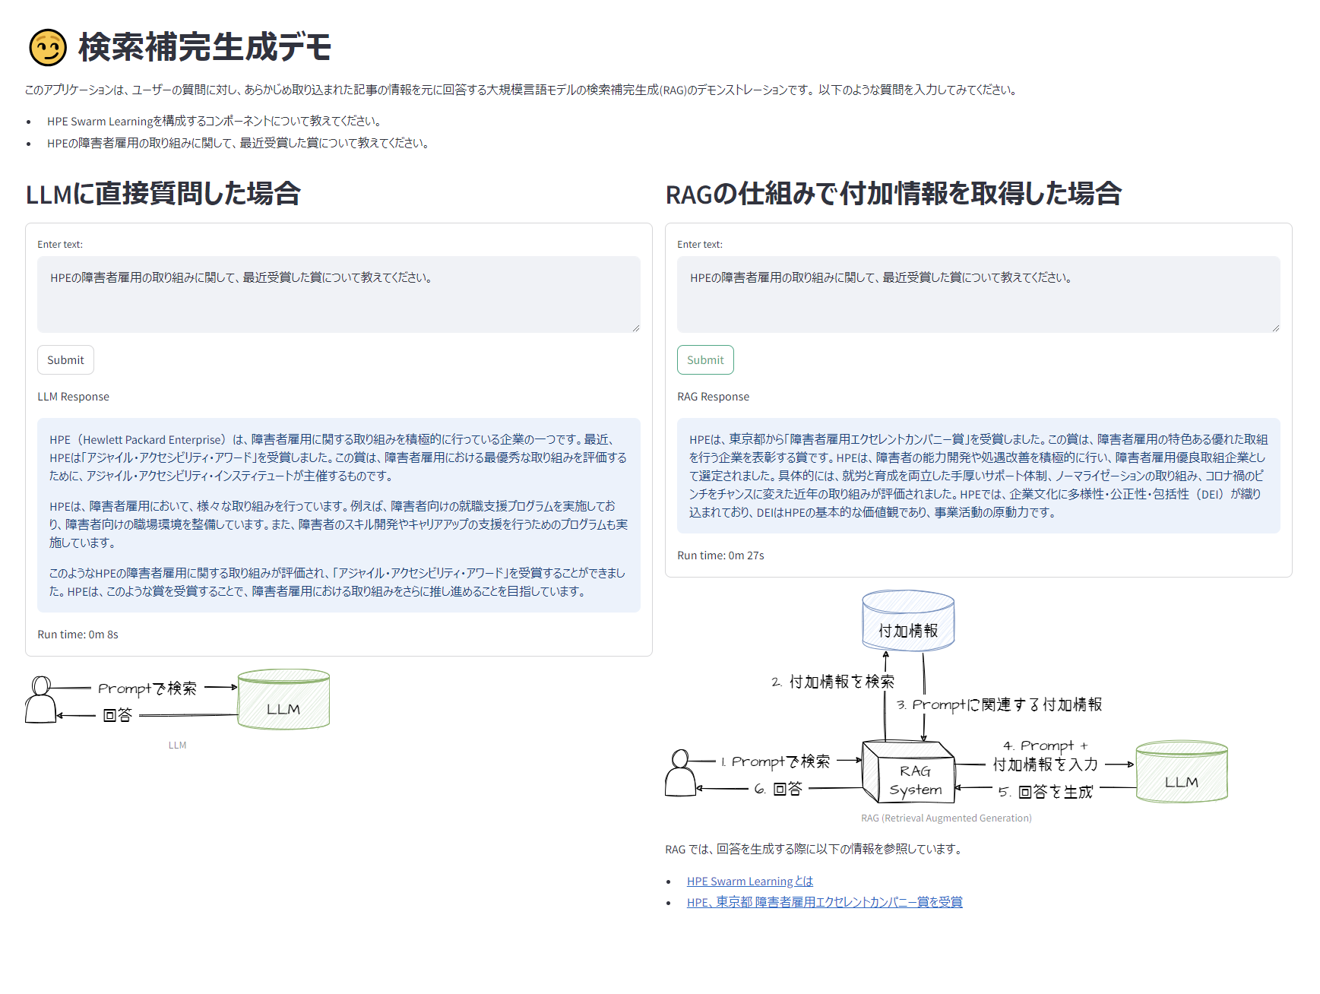Click the smiling emoji icon beside the page title

click(48, 48)
